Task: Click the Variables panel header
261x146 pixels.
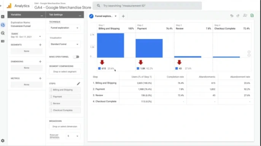Action: [x=27, y=14]
